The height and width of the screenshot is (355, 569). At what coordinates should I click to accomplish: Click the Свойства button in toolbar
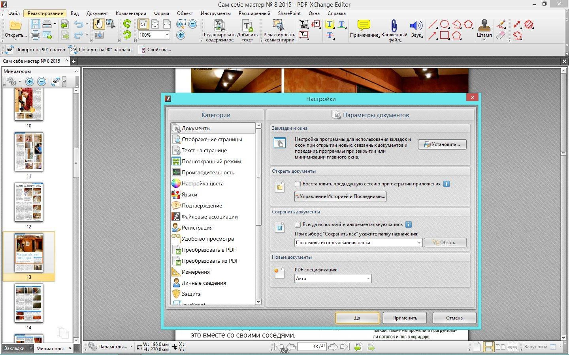(155, 50)
